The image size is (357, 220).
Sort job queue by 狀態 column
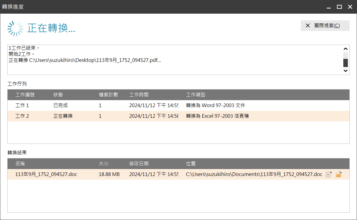click(x=58, y=95)
